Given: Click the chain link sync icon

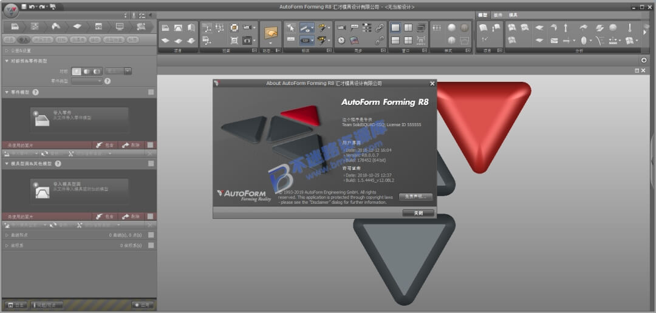Looking at the screenshot, I should 380,27.
